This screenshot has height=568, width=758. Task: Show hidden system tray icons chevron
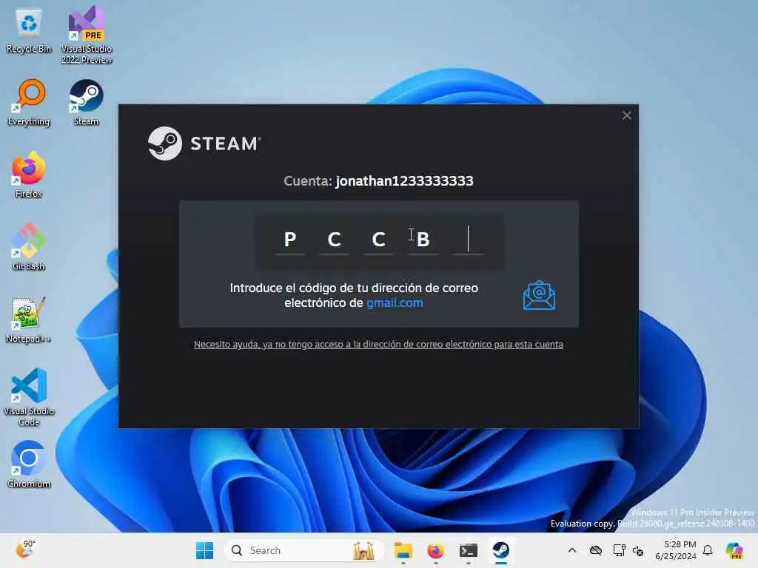(x=572, y=550)
